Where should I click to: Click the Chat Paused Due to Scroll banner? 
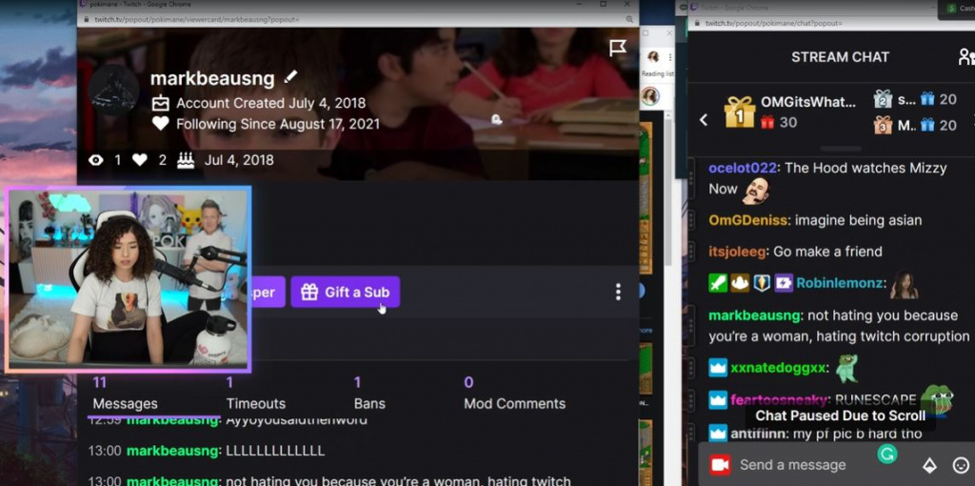pos(840,415)
